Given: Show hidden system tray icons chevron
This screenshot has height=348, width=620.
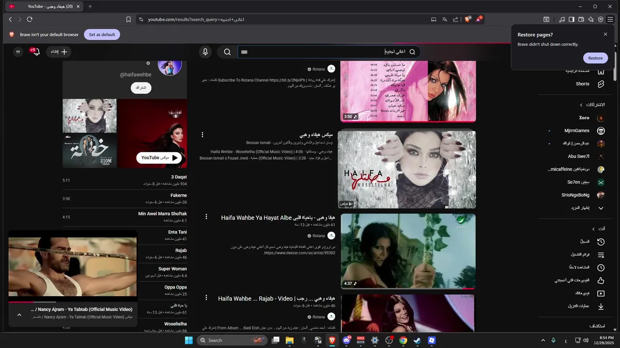Looking at the screenshot, I should [542, 340].
